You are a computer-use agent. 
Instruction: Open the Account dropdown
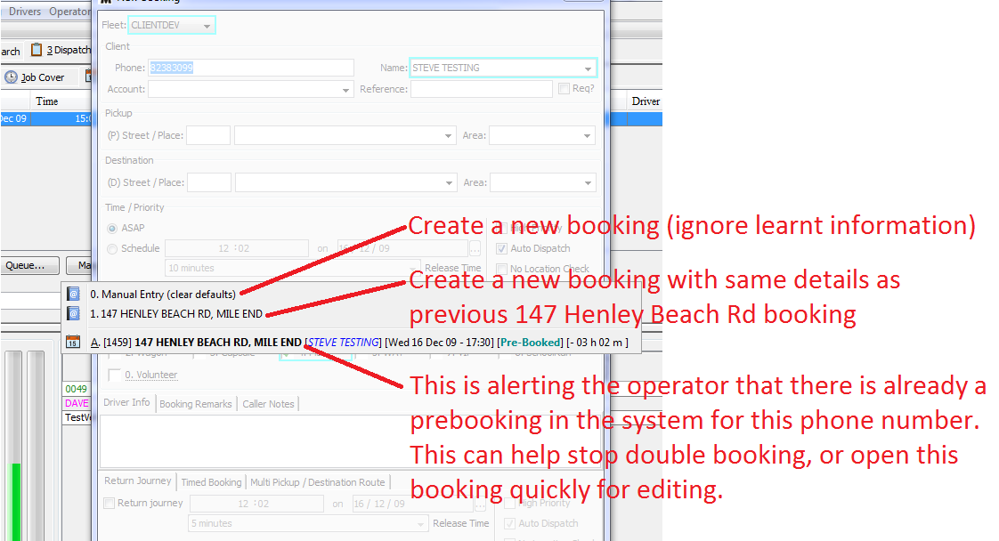tap(346, 90)
